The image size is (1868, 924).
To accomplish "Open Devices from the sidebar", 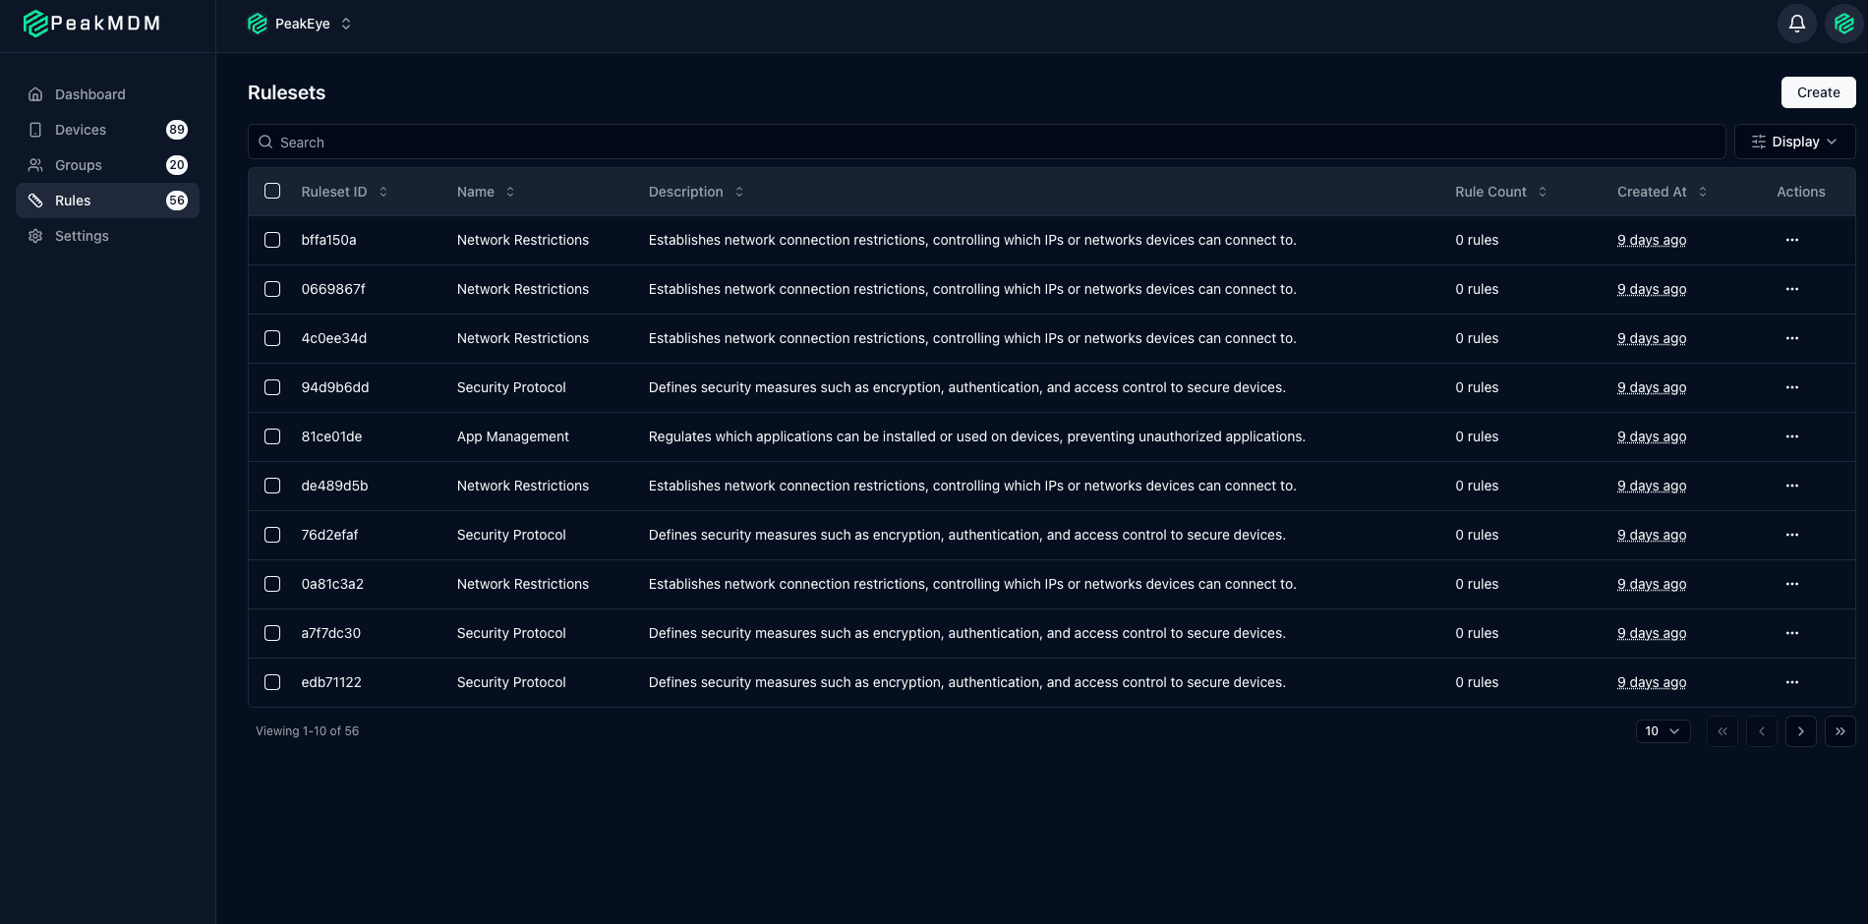I will 107,130.
